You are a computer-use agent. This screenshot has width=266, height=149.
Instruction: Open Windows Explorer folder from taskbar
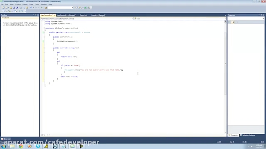click(x=12, y=146)
